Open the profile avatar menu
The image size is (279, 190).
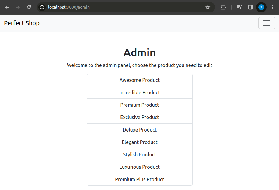point(261,7)
